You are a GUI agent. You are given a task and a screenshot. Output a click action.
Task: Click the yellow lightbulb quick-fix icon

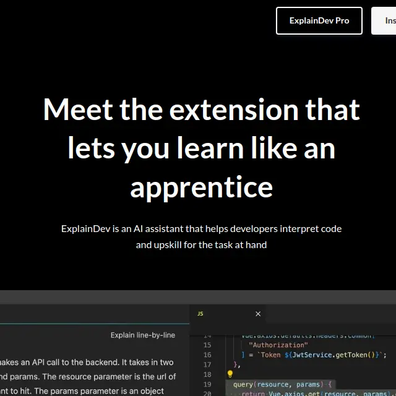click(230, 374)
